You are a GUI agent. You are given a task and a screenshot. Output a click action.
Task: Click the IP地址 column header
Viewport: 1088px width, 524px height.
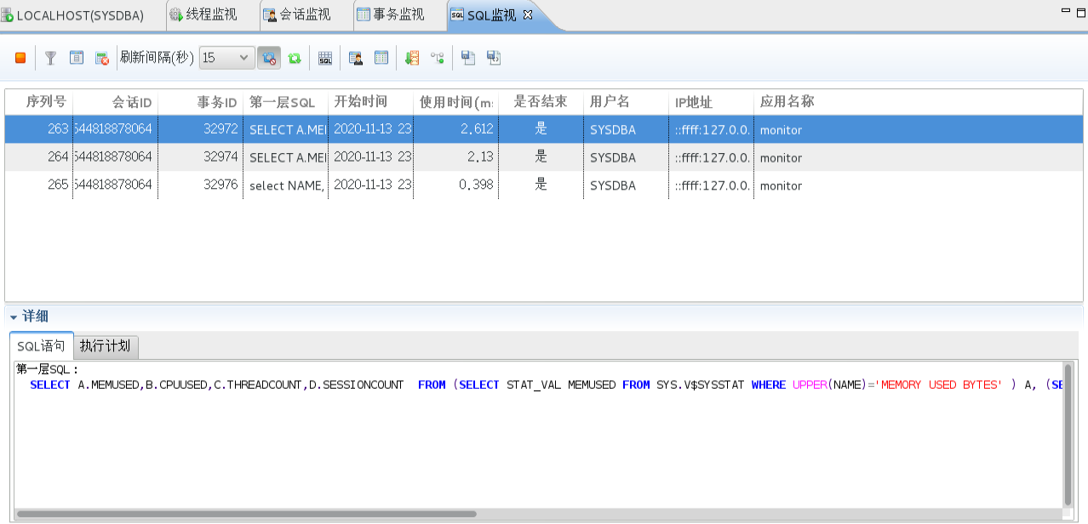pyautogui.click(x=712, y=102)
